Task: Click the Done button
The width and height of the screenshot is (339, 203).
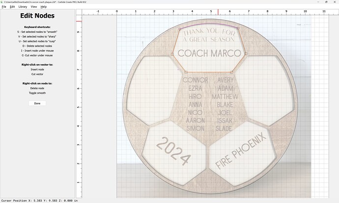Action: [x=37, y=103]
